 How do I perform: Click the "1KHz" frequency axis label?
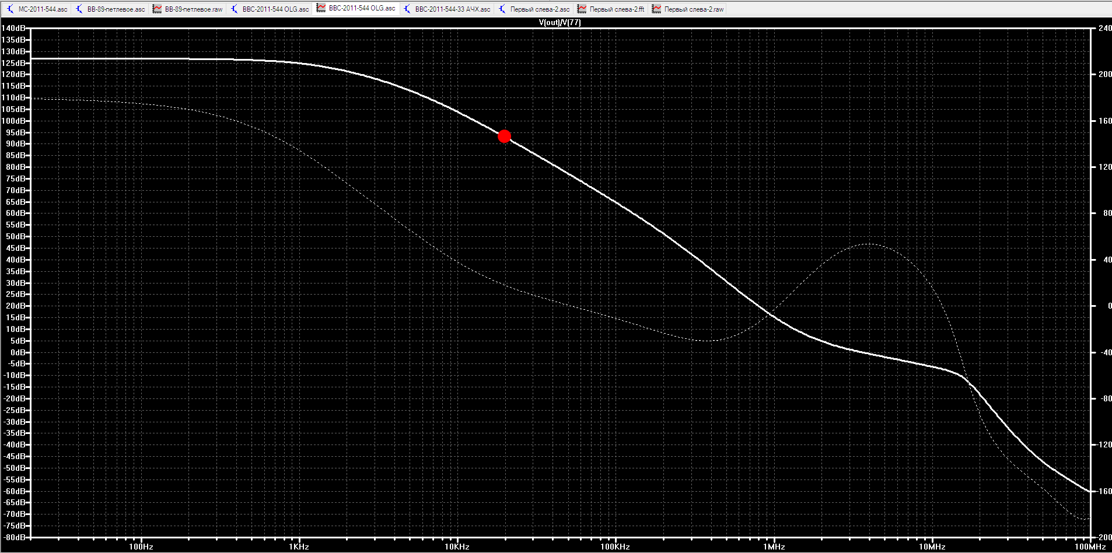click(299, 547)
